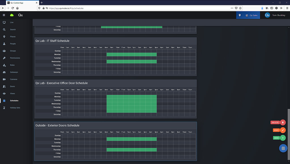The height and width of the screenshot is (164, 290).
Task: Open the Live monitor icon in sidebar
Action: [4, 22]
